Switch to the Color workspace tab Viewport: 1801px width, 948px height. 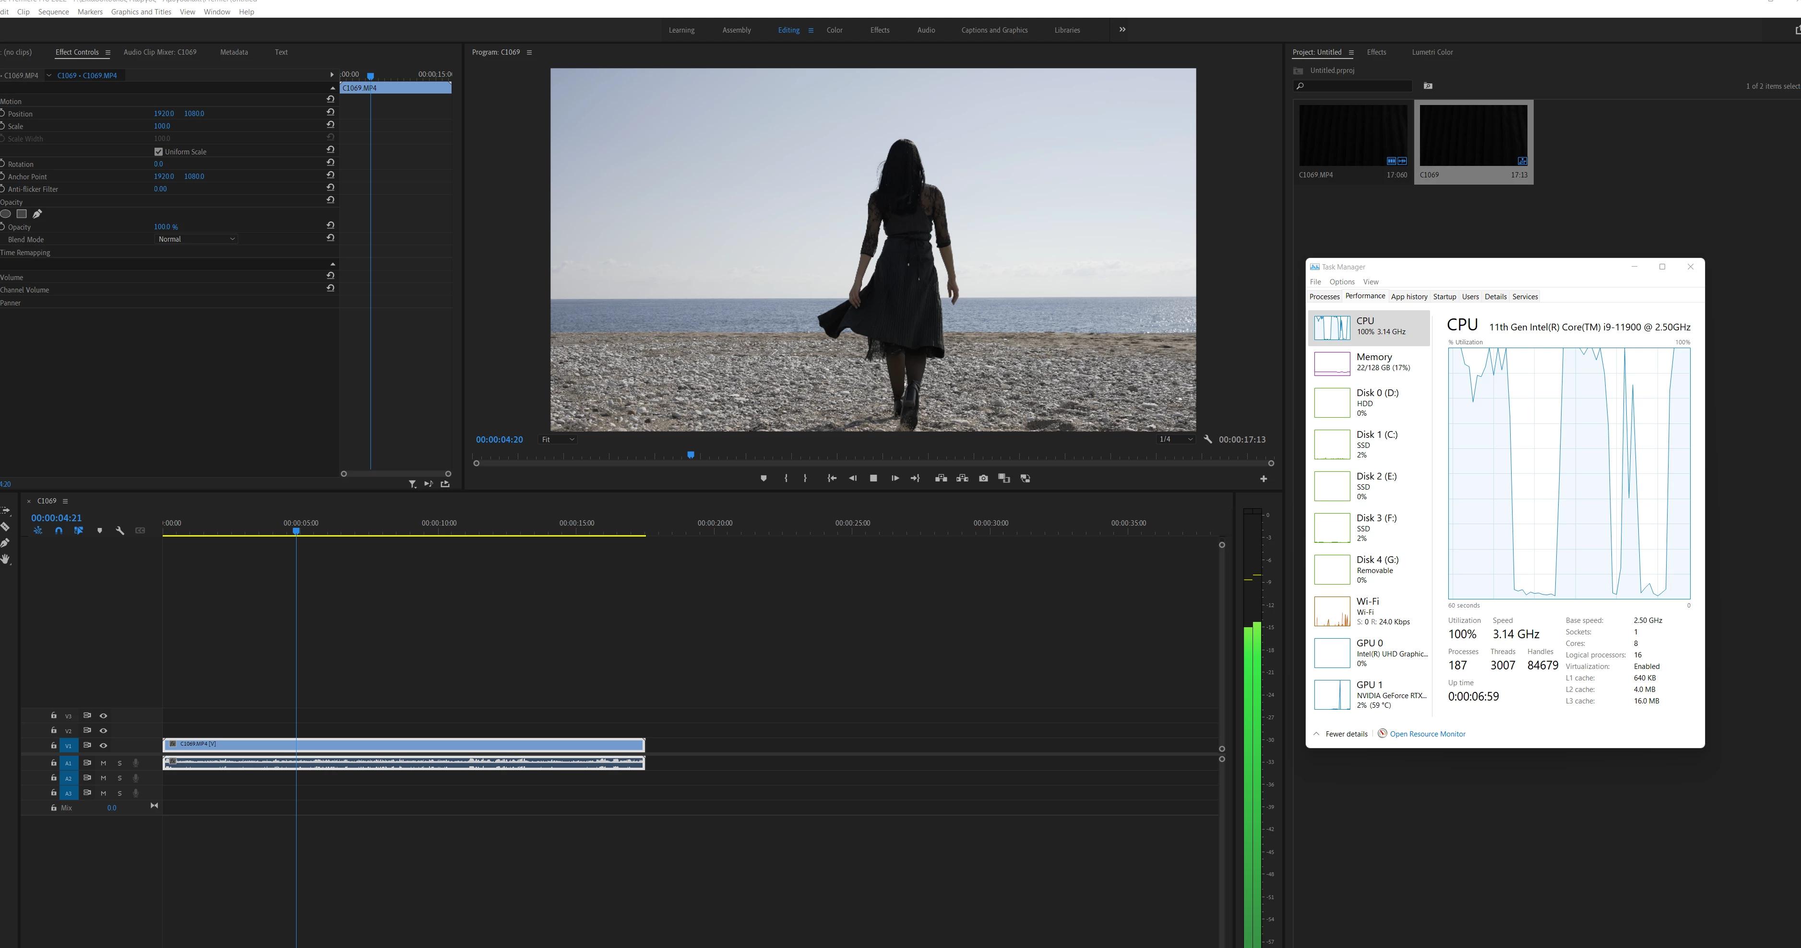834,30
